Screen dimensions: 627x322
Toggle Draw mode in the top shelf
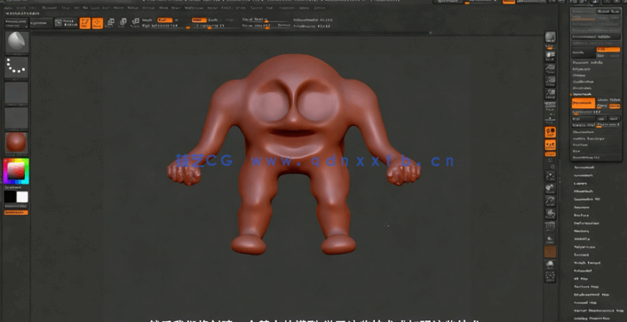coord(97,23)
